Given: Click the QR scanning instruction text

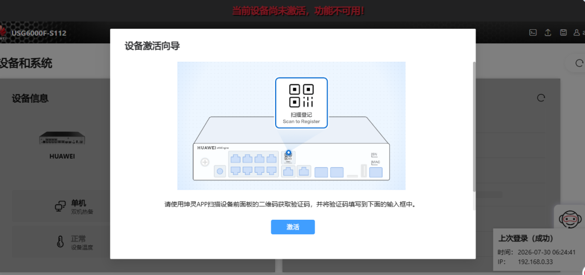Looking at the screenshot, I should [x=290, y=205].
